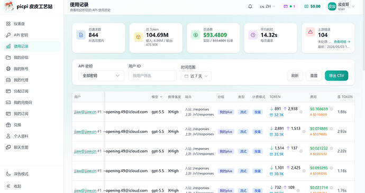Click the 费用 column header

click(x=313, y=97)
